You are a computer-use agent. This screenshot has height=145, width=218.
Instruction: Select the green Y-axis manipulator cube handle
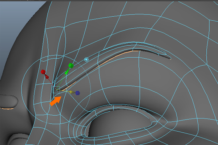pos(71,66)
